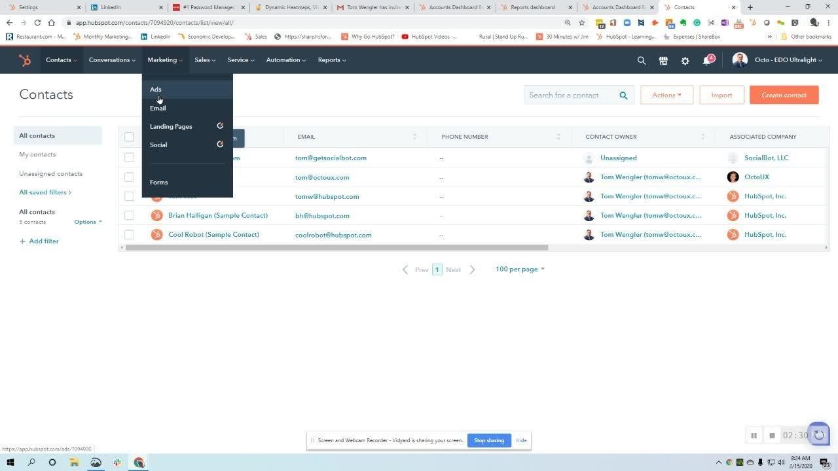Open Cool Robot (Sample Contact) record

click(x=213, y=234)
